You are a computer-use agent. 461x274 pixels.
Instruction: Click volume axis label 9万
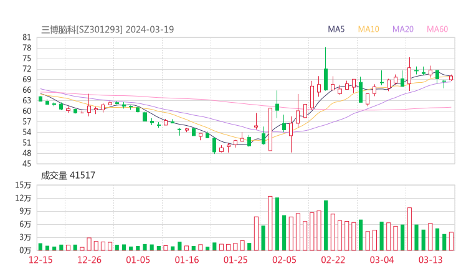[x=25, y=211]
